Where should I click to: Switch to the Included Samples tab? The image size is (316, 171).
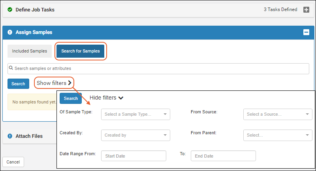click(x=29, y=51)
